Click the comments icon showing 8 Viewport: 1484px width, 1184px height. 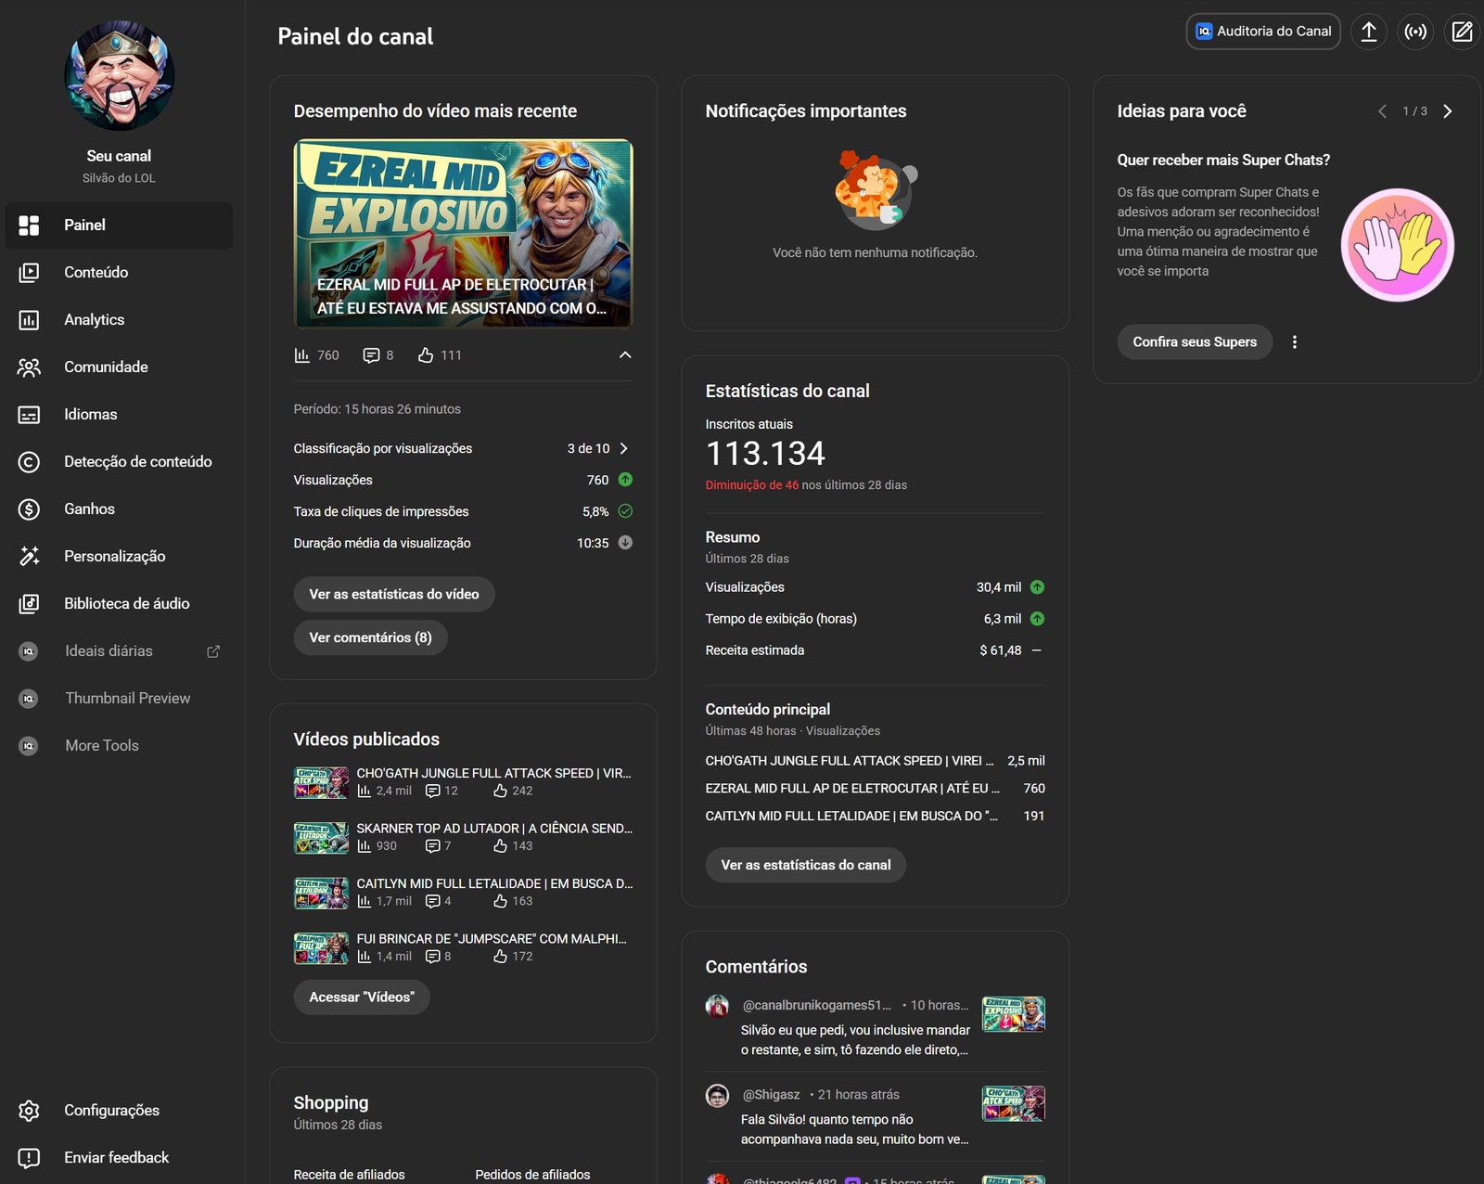371,355
